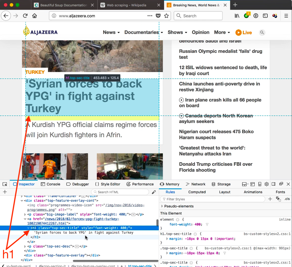Image resolution: width=292 pixels, height=267 pixels.
Task: Open the Firefox hamburger menu
Action: (x=286, y=16)
